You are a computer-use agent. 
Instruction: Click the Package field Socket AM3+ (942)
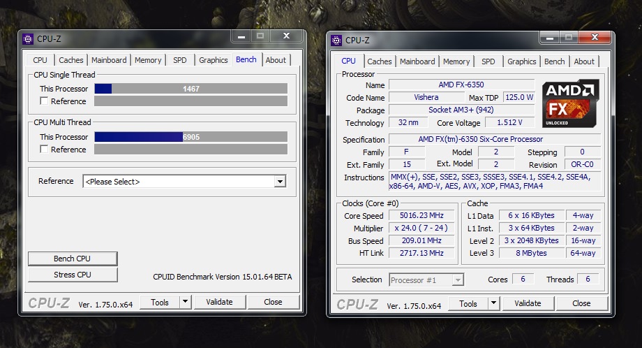coord(461,110)
